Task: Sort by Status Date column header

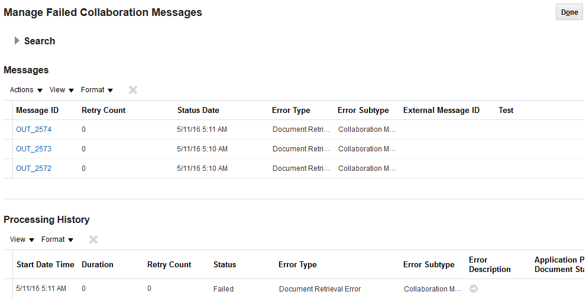Action: coord(198,110)
